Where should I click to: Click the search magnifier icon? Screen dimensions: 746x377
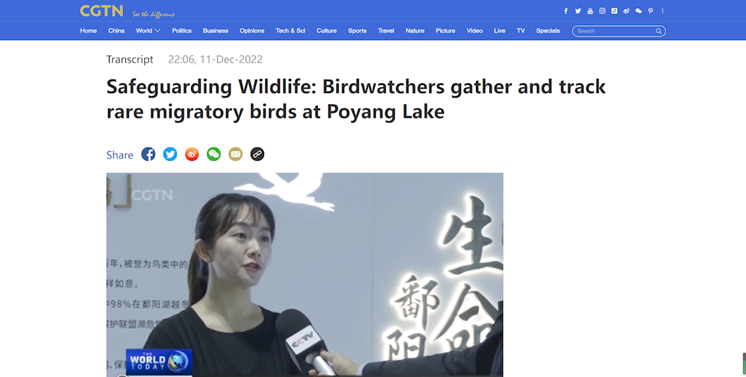pyautogui.click(x=659, y=31)
